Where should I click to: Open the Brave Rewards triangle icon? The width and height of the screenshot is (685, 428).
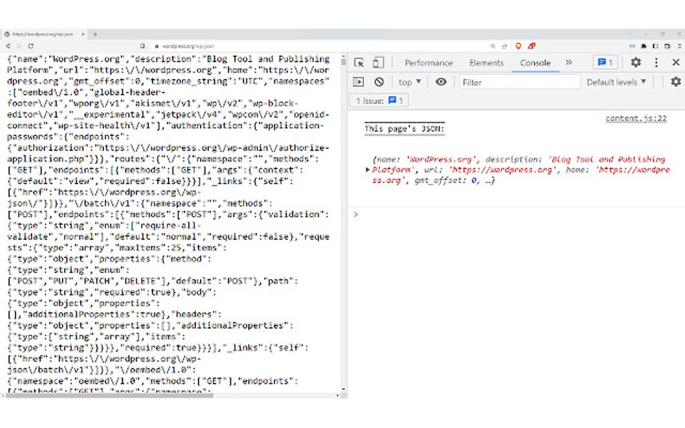[x=532, y=46]
